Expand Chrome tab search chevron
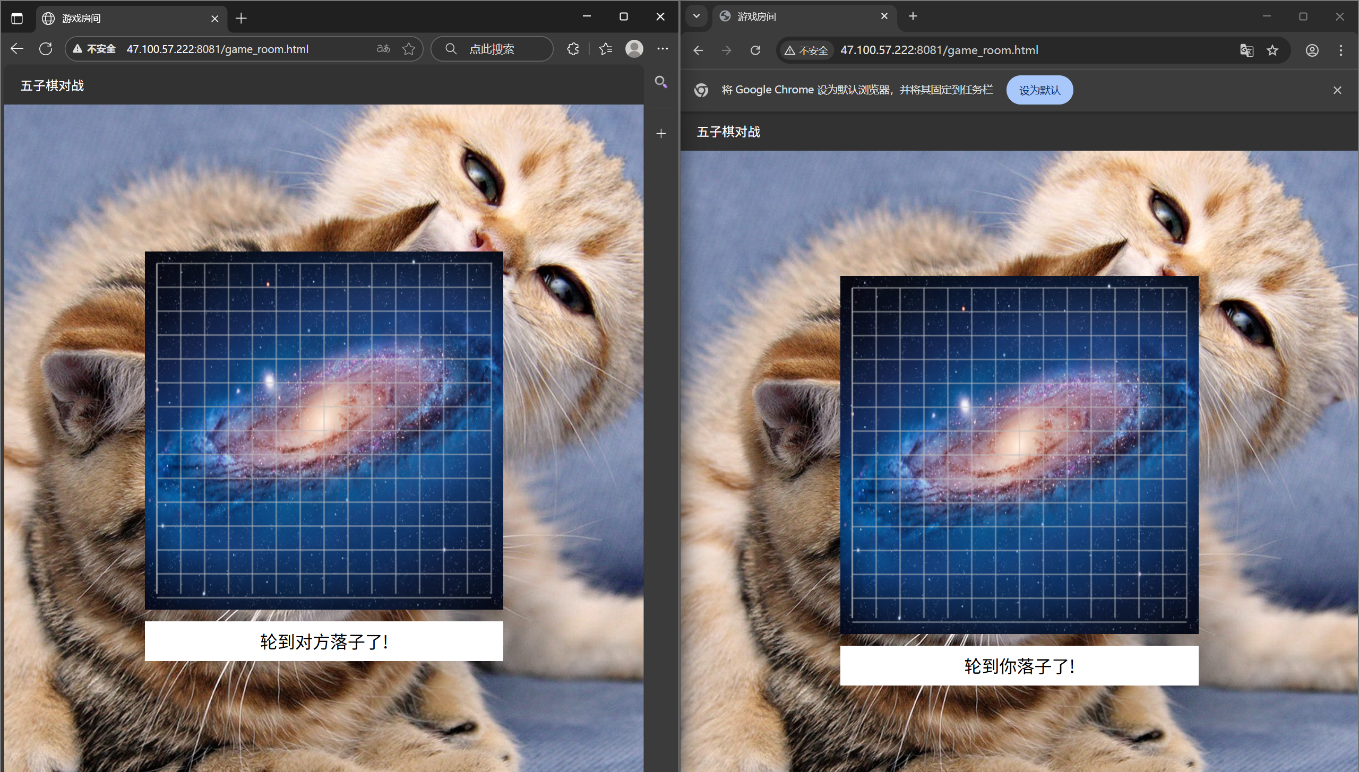 click(x=696, y=16)
